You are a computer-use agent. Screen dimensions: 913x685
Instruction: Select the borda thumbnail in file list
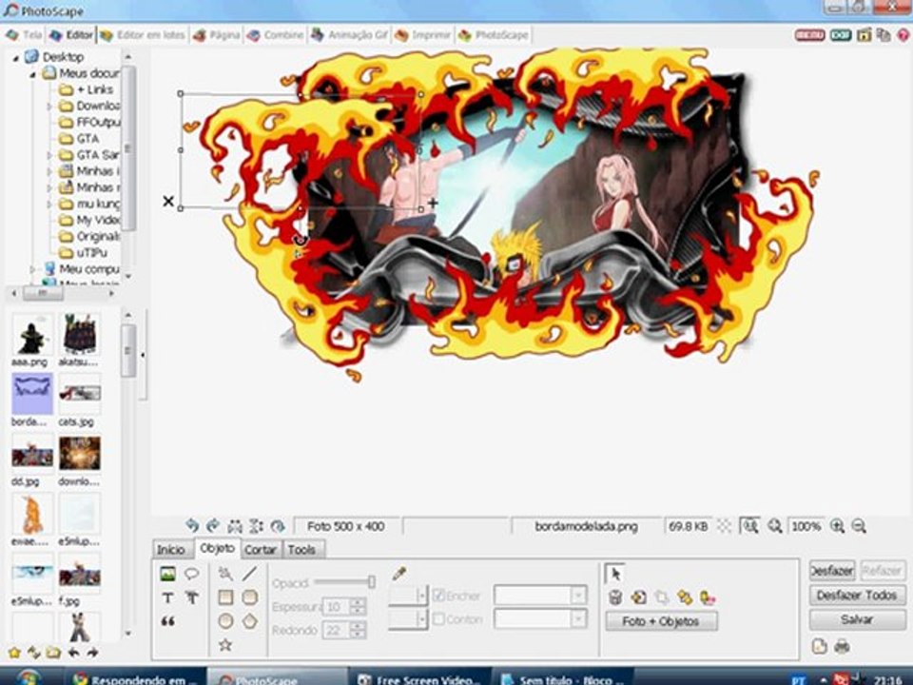tap(32, 394)
